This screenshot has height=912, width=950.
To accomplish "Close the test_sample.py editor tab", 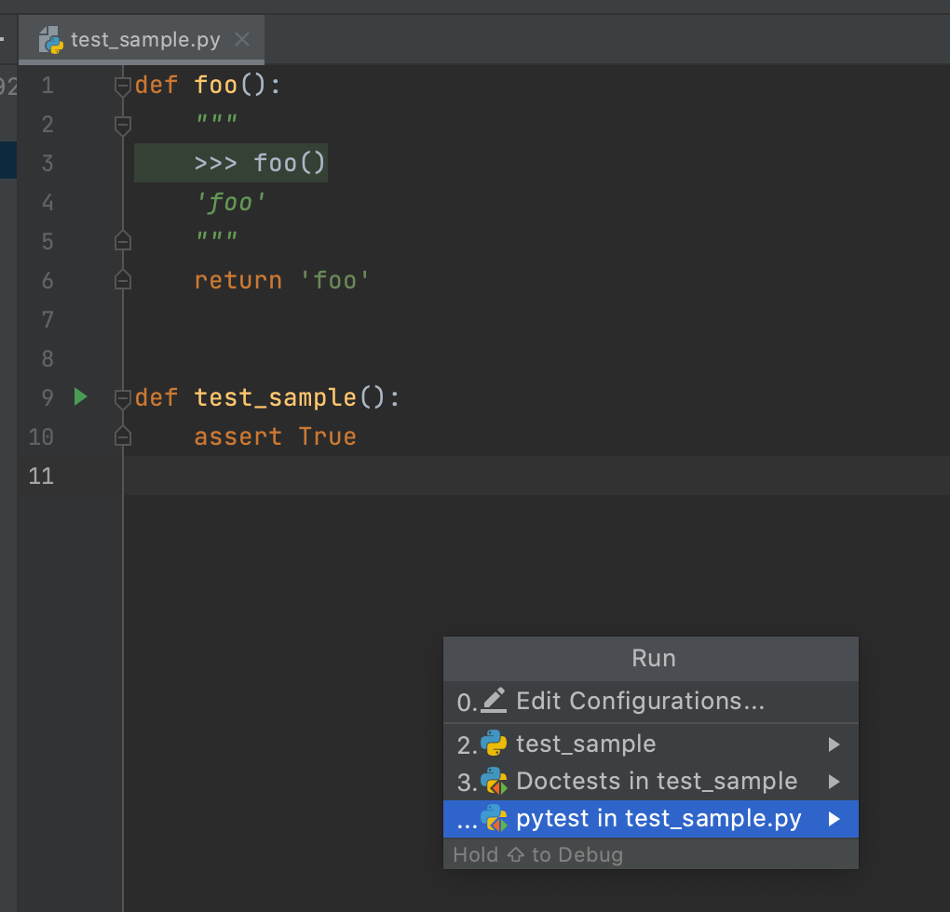I will click(242, 40).
